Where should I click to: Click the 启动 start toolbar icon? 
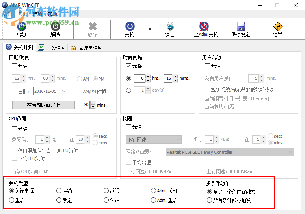coord(21,26)
